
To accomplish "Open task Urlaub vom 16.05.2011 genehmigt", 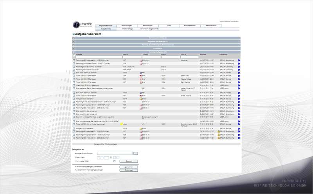I will click(x=87, y=85).
